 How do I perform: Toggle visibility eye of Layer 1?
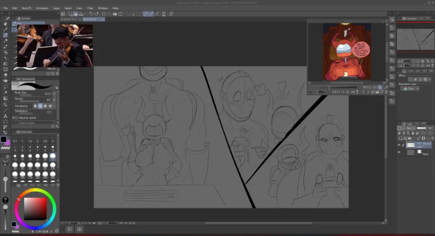tap(399, 145)
